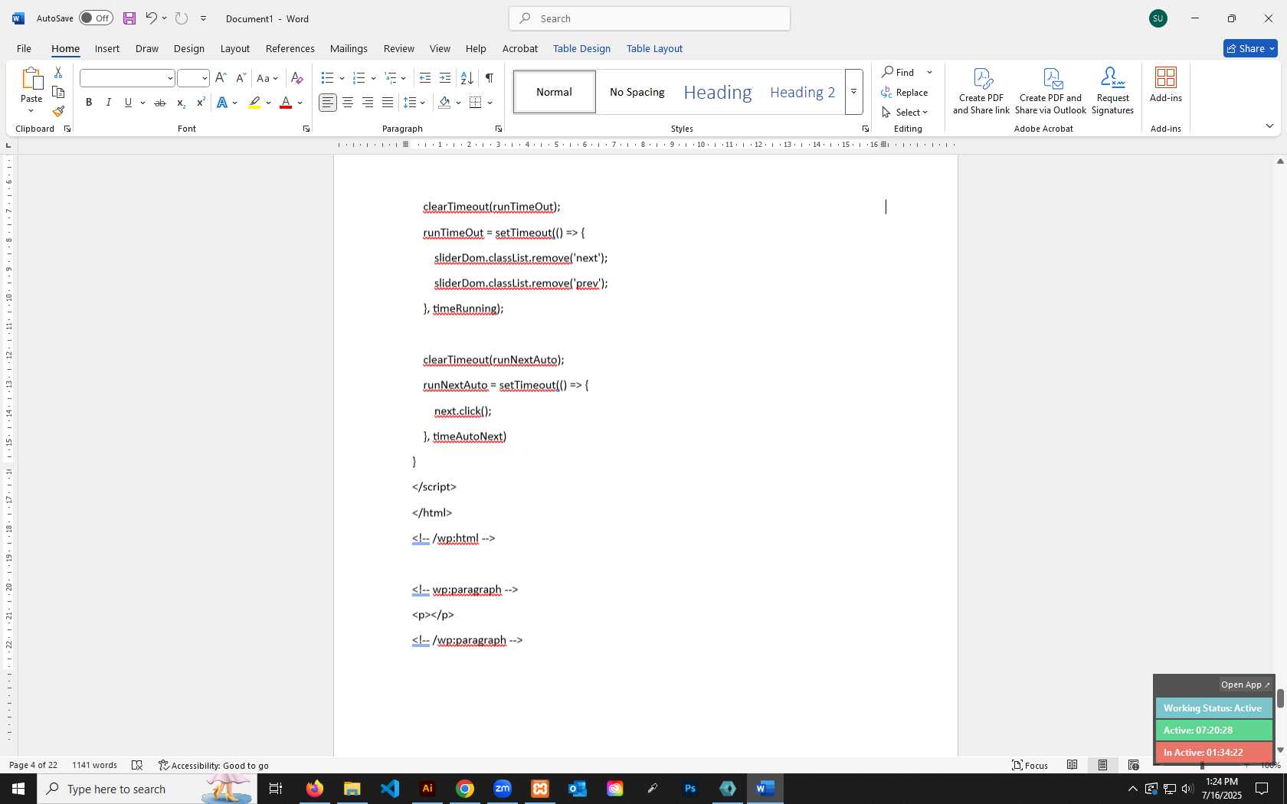Viewport: 1287px width, 804px height.
Task: Click Request Signatures icon
Action: click(x=1112, y=91)
